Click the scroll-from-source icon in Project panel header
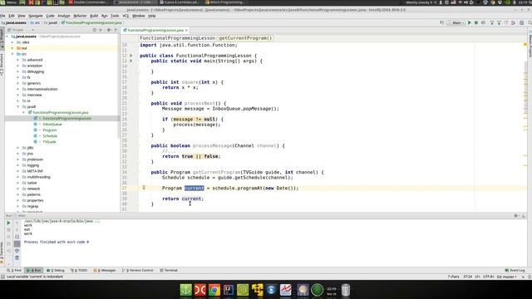This screenshot has width=532, height=299. [x=95, y=30]
